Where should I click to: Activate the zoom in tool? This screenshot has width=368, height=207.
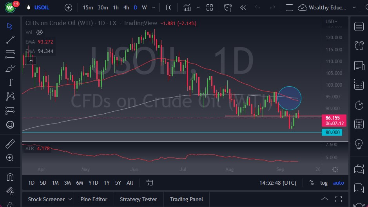pos(10,158)
